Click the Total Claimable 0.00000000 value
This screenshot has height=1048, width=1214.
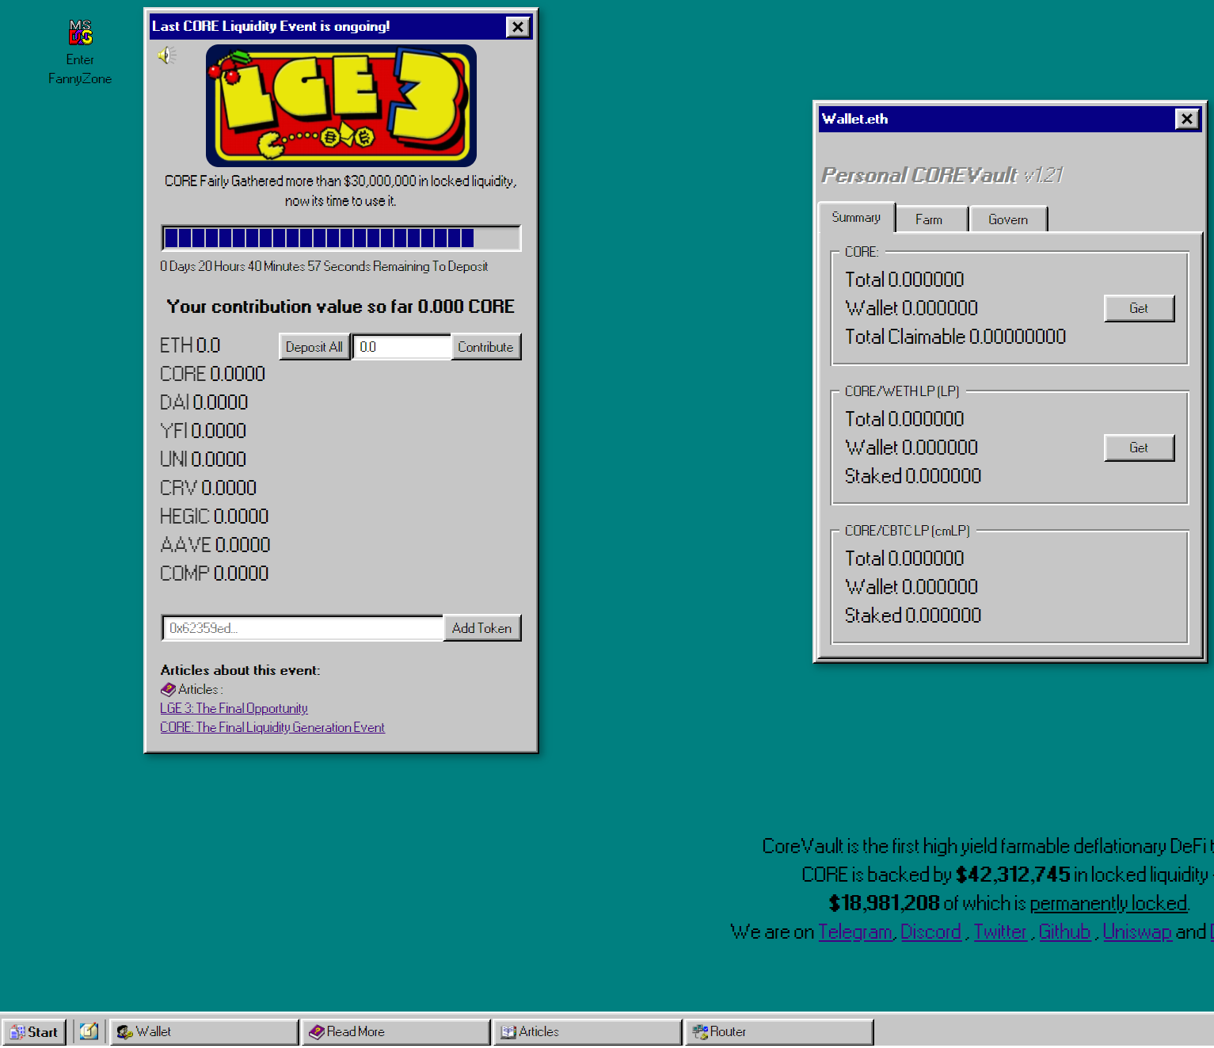tap(955, 337)
